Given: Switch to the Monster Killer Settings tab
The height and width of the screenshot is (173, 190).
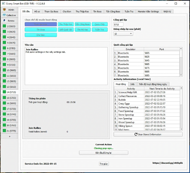Looking at the screenshot, I should 148,12.
